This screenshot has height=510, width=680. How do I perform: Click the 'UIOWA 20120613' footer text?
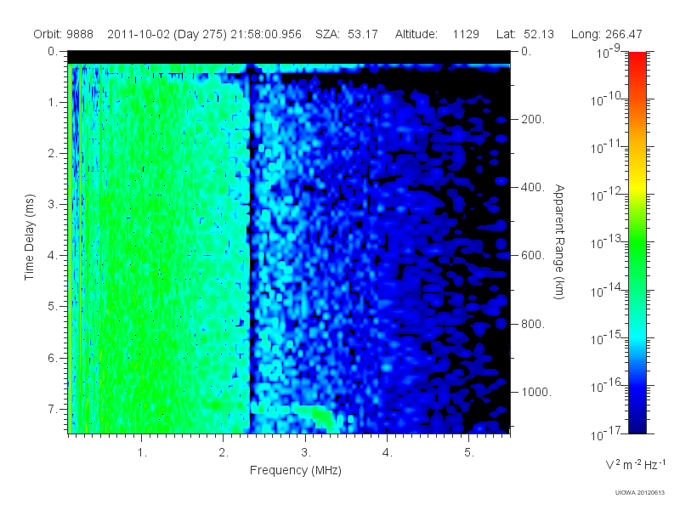[x=640, y=492]
